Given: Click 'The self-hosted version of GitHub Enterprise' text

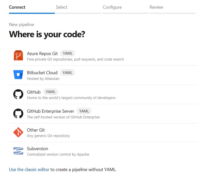Looking at the screenshot, I should pyautogui.click(x=63, y=117).
